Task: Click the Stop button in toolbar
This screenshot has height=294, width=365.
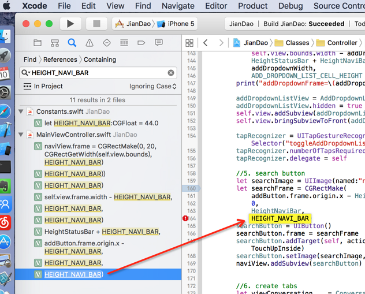Action: (x=96, y=24)
